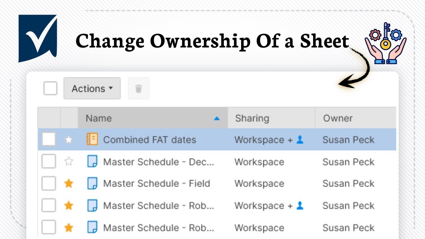Click "Workspace +" in Combined FAT dates row

click(264, 140)
